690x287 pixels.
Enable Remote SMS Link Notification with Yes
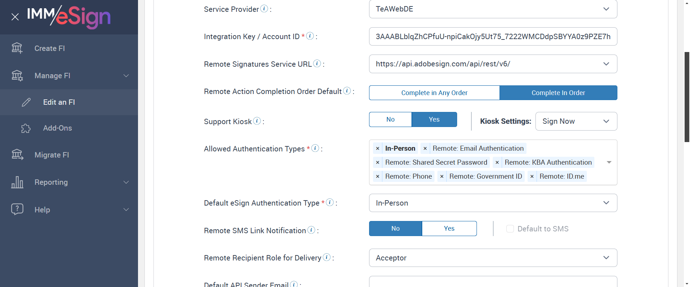click(449, 229)
